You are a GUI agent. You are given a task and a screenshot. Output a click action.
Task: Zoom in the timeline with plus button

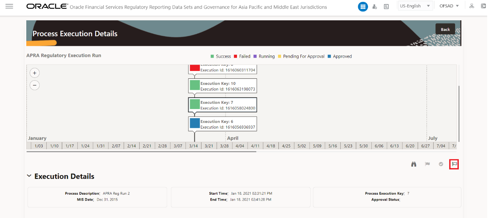[34, 73]
